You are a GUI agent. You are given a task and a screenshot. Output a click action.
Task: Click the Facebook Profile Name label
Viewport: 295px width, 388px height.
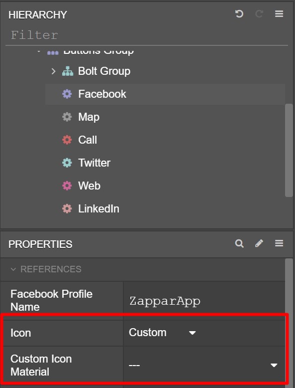coord(51,300)
